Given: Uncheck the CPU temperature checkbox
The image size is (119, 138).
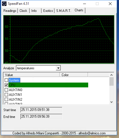Looking at the screenshot, I should coord(6,85).
